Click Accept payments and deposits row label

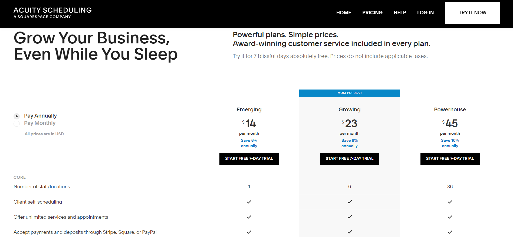coord(85,232)
